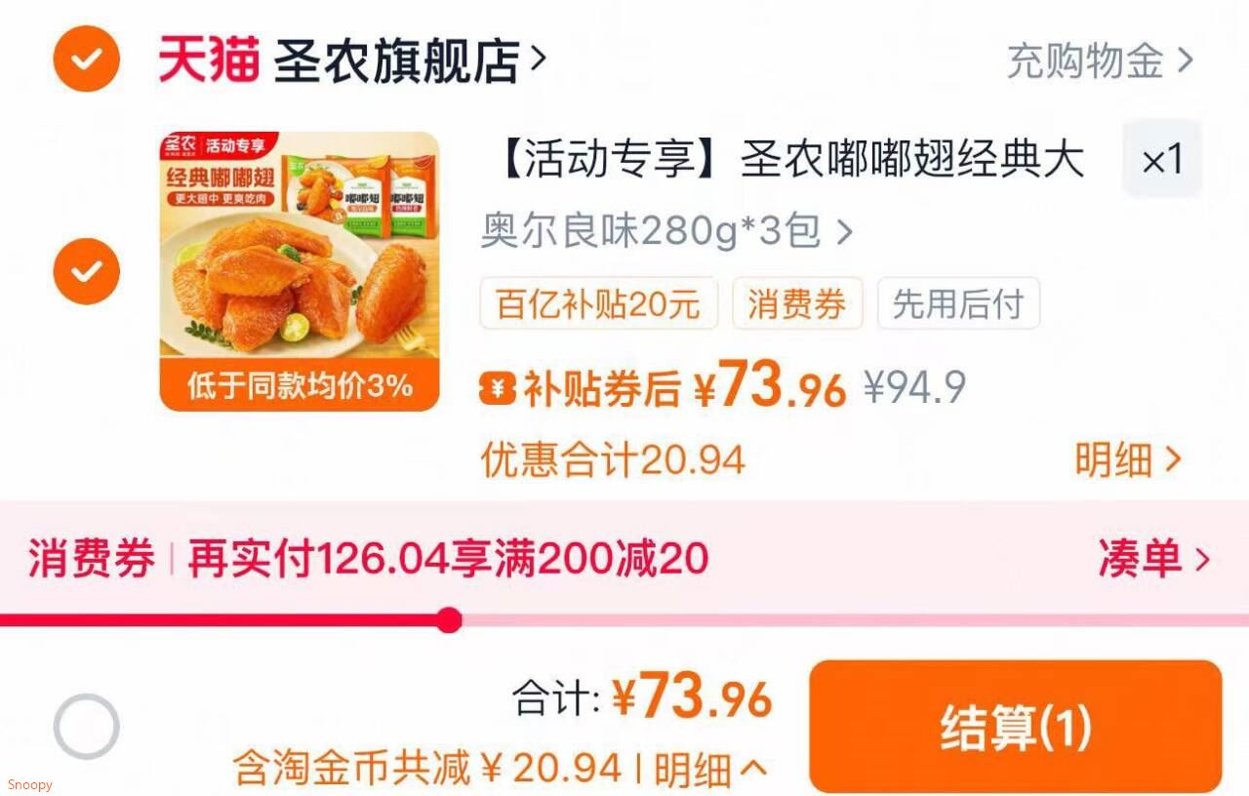This screenshot has width=1249, height=796.
Task: Tap the arrow next to orange 明细
Action: [x=1173, y=459]
